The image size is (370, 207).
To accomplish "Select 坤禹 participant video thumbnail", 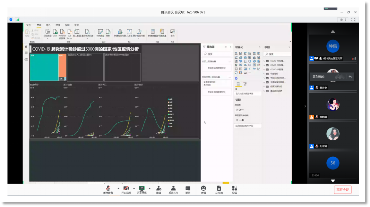I will tap(333, 47).
